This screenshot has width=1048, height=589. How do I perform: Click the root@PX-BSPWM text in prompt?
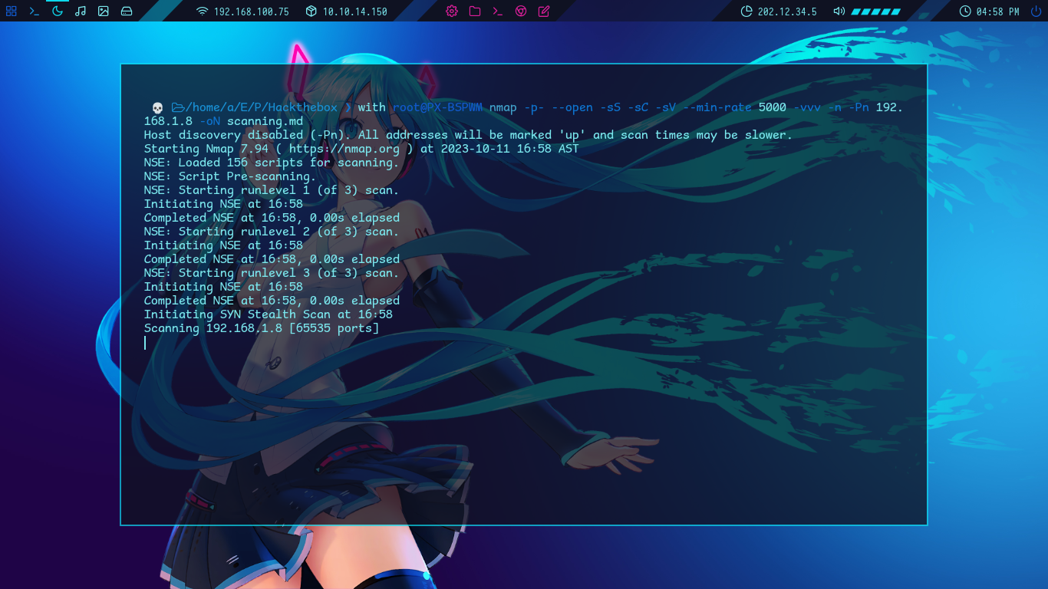point(437,107)
